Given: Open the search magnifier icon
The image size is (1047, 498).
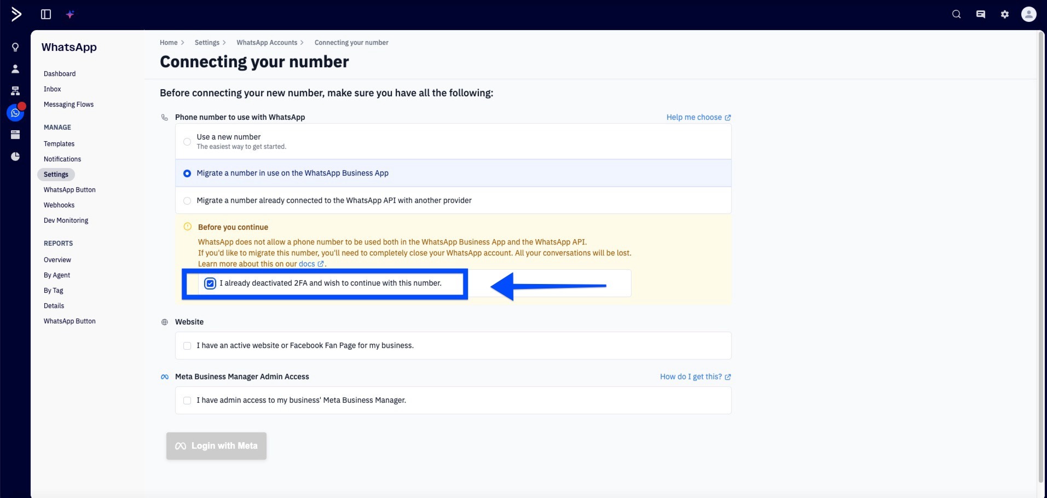Looking at the screenshot, I should coord(957,14).
